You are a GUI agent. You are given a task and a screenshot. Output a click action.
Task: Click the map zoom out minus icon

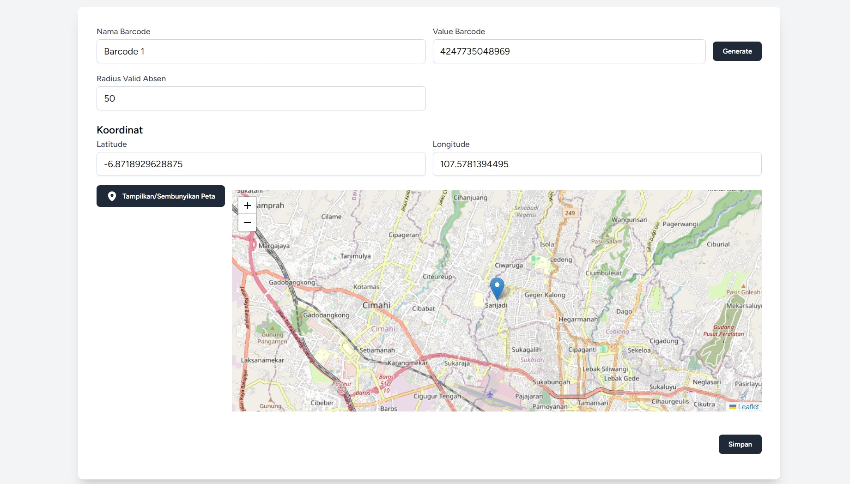click(247, 223)
